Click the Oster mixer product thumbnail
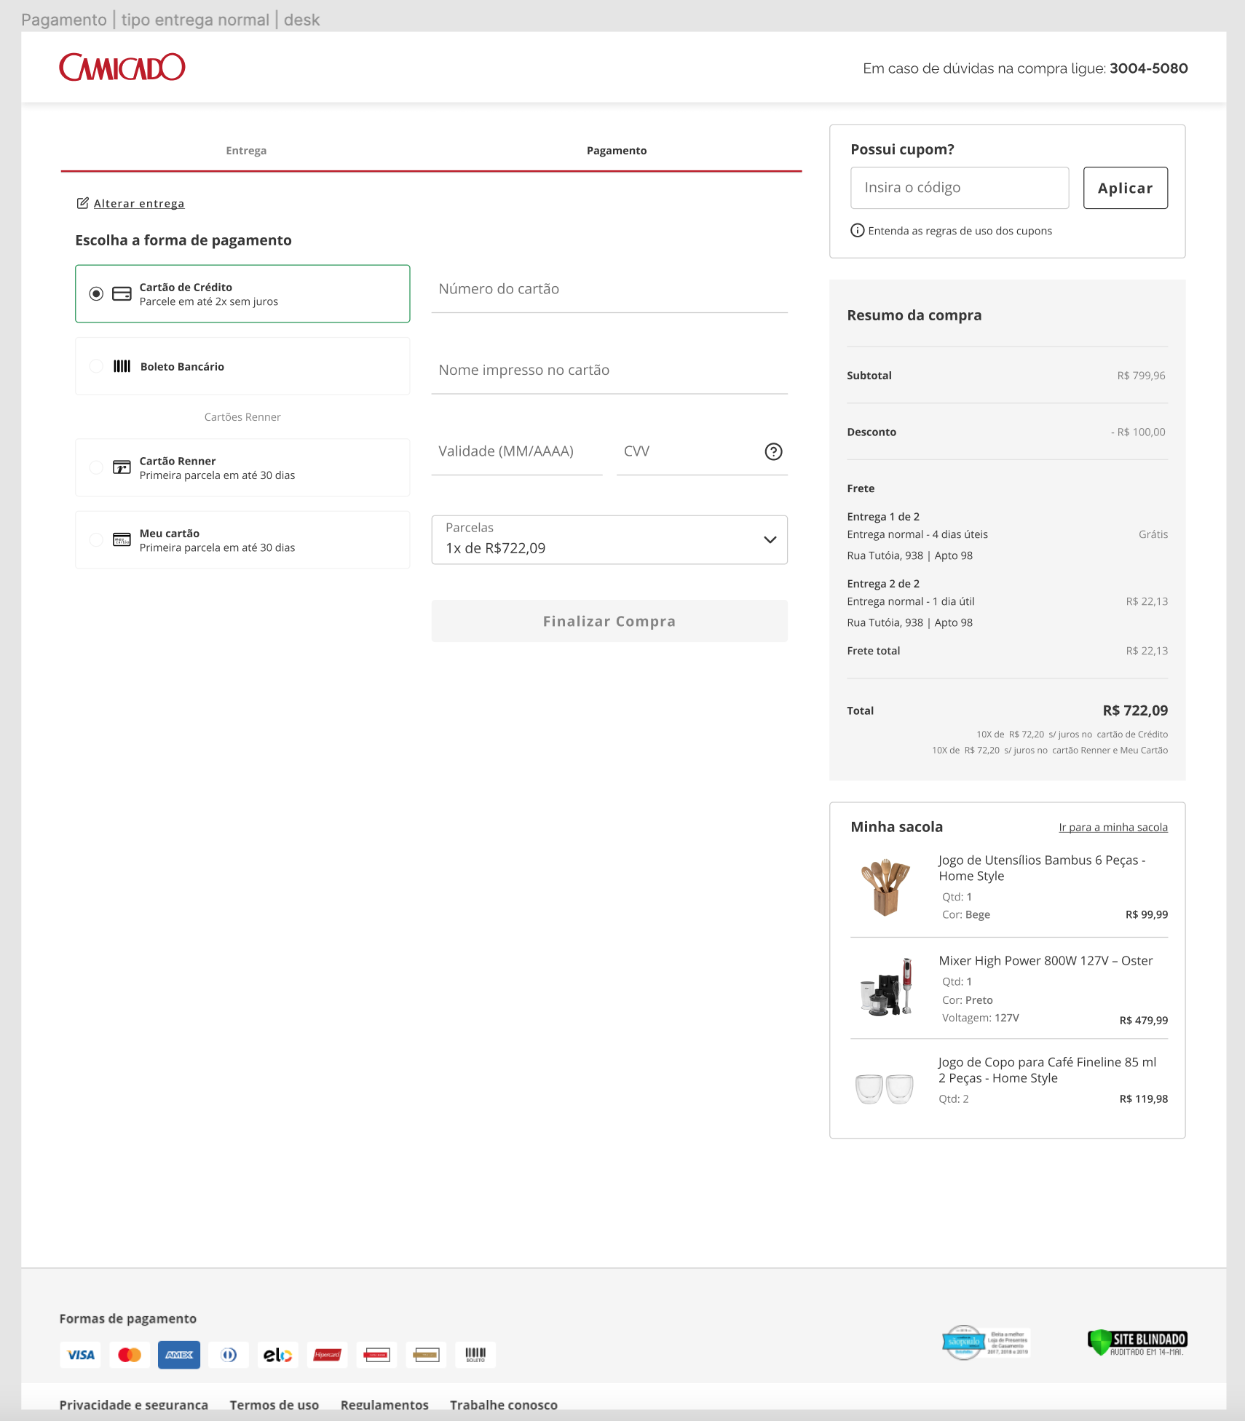Image resolution: width=1245 pixels, height=1421 pixels. (885, 986)
